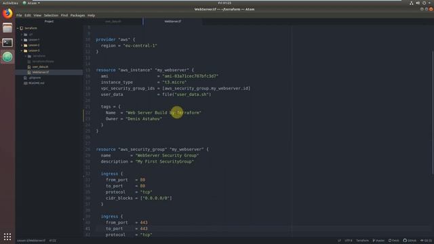Click the Lesson-3 folder icon
Viewport: 434px width, 244px height.
coord(26,51)
